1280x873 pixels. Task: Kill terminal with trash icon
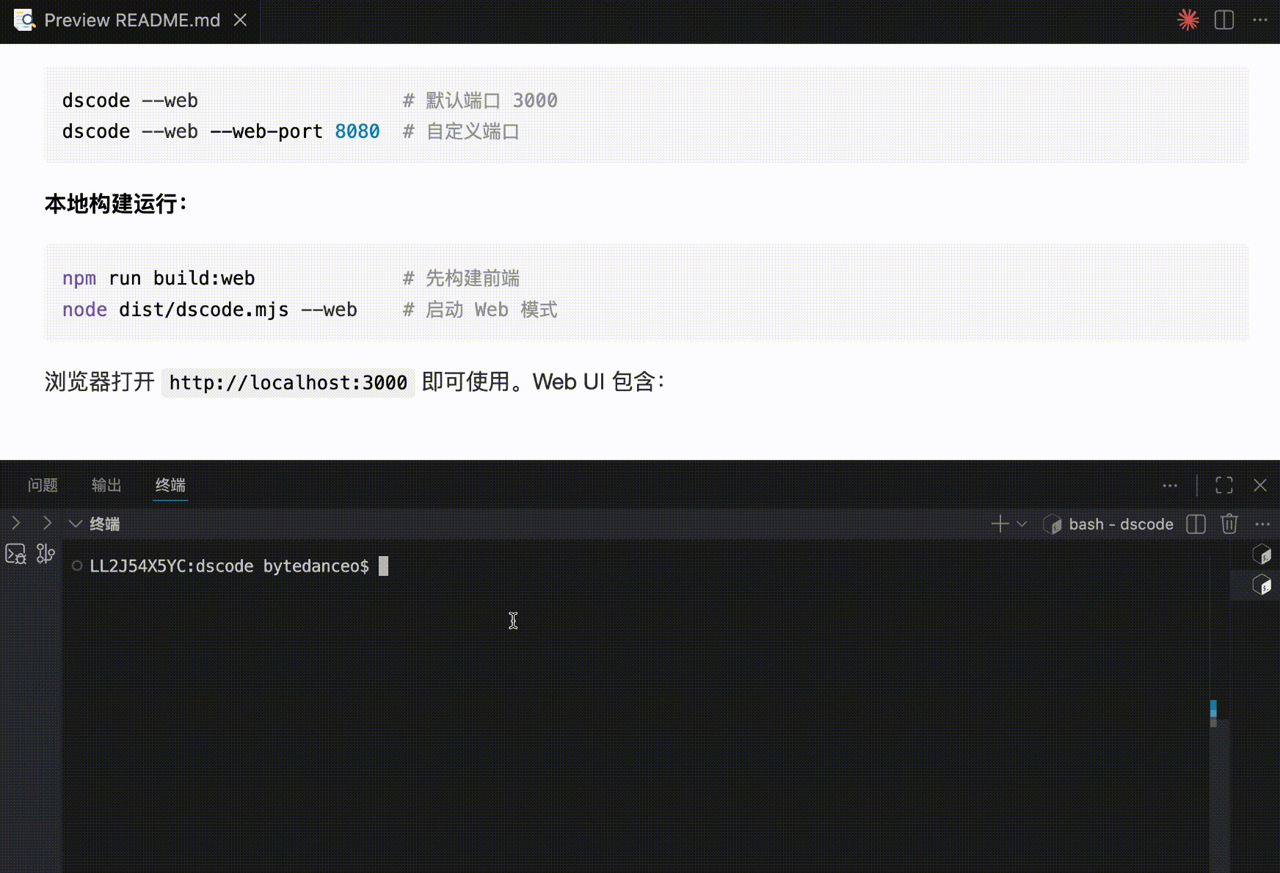point(1229,524)
